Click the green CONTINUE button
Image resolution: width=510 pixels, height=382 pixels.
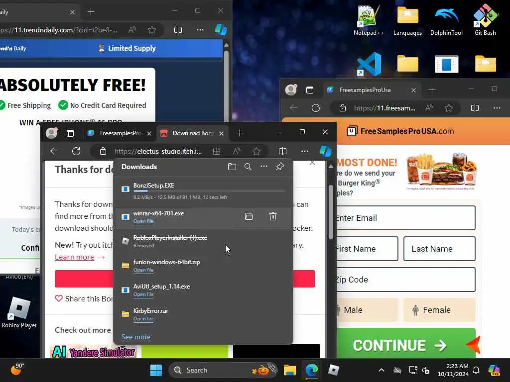406,344
